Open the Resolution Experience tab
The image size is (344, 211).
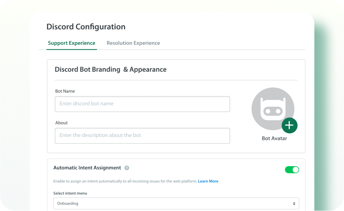(133, 43)
